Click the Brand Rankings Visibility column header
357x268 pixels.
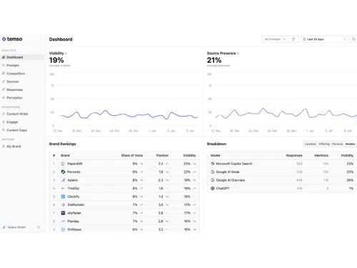click(x=189, y=155)
